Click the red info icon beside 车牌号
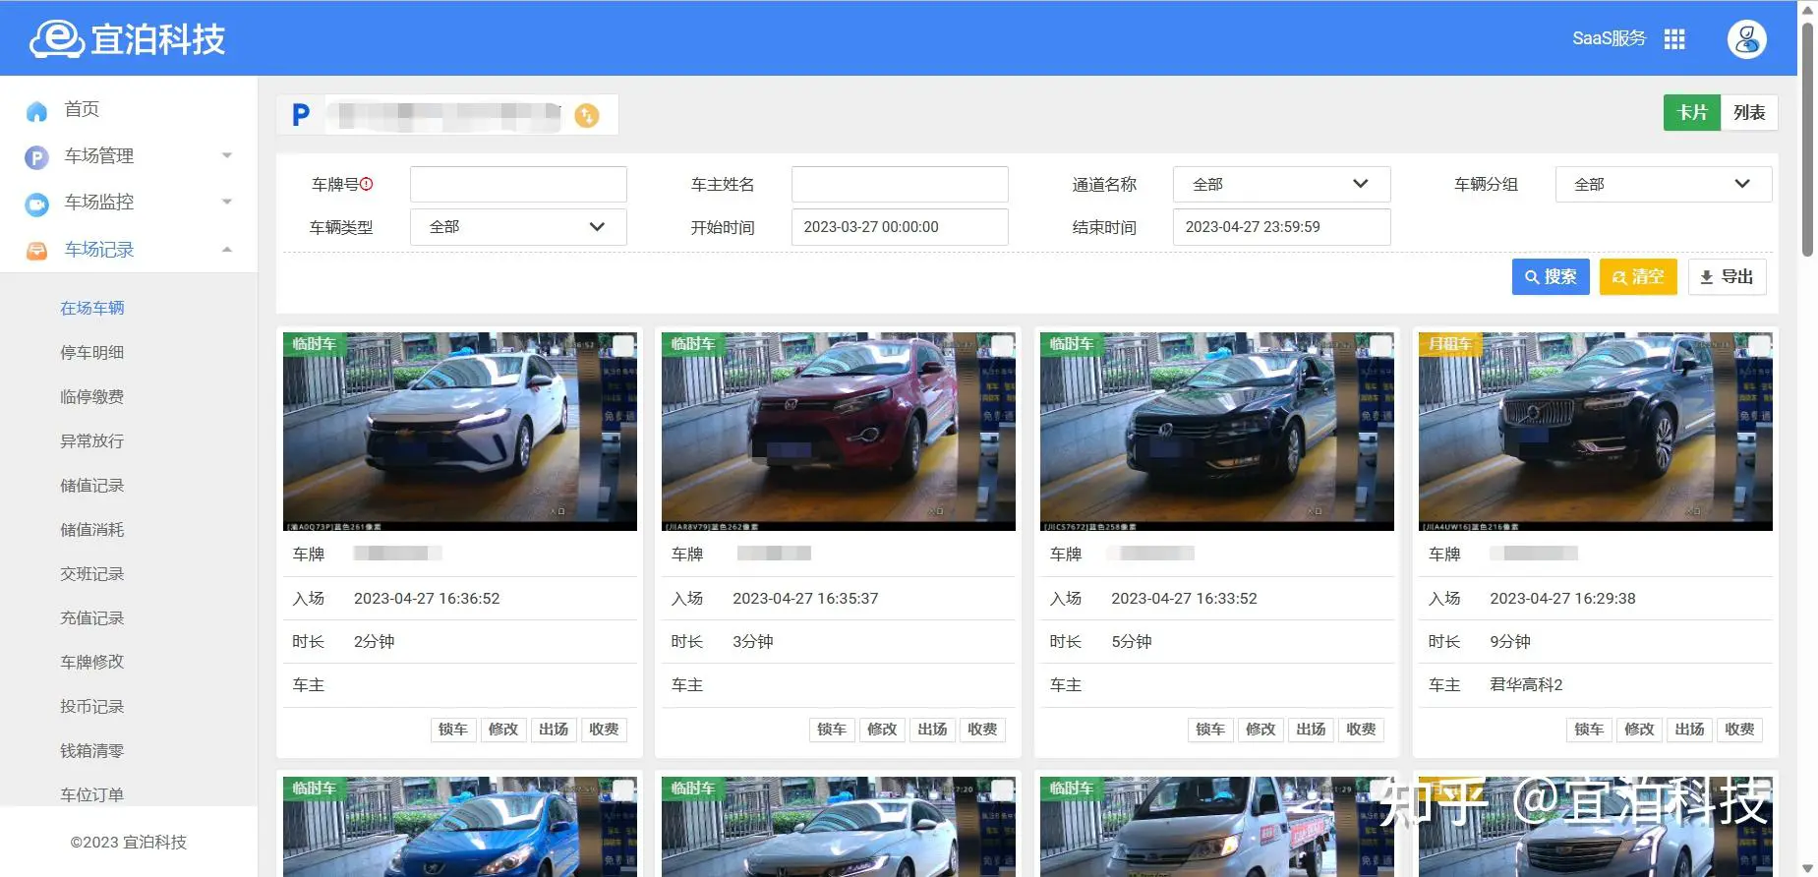The width and height of the screenshot is (1818, 877). 367,184
